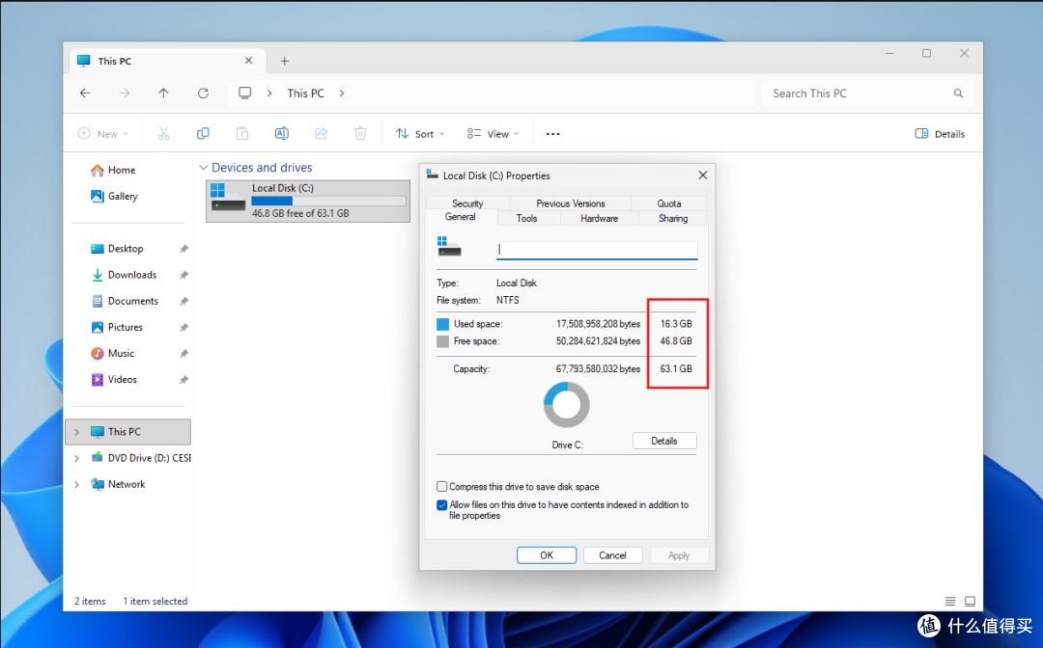Close the This PC tab
Viewport: 1043px width, 648px height.
click(x=248, y=61)
